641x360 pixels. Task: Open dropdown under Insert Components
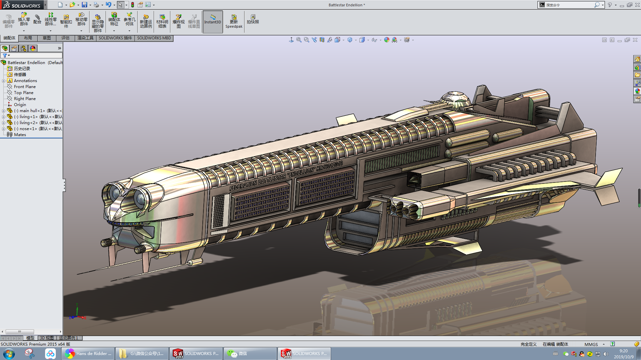point(24,31)
